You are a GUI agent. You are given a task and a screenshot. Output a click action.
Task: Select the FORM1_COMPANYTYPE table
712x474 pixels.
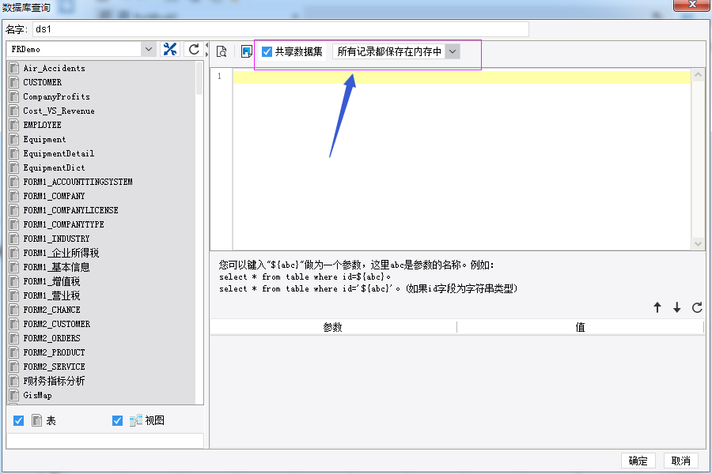pyautogui.click(x=63, y=224)
